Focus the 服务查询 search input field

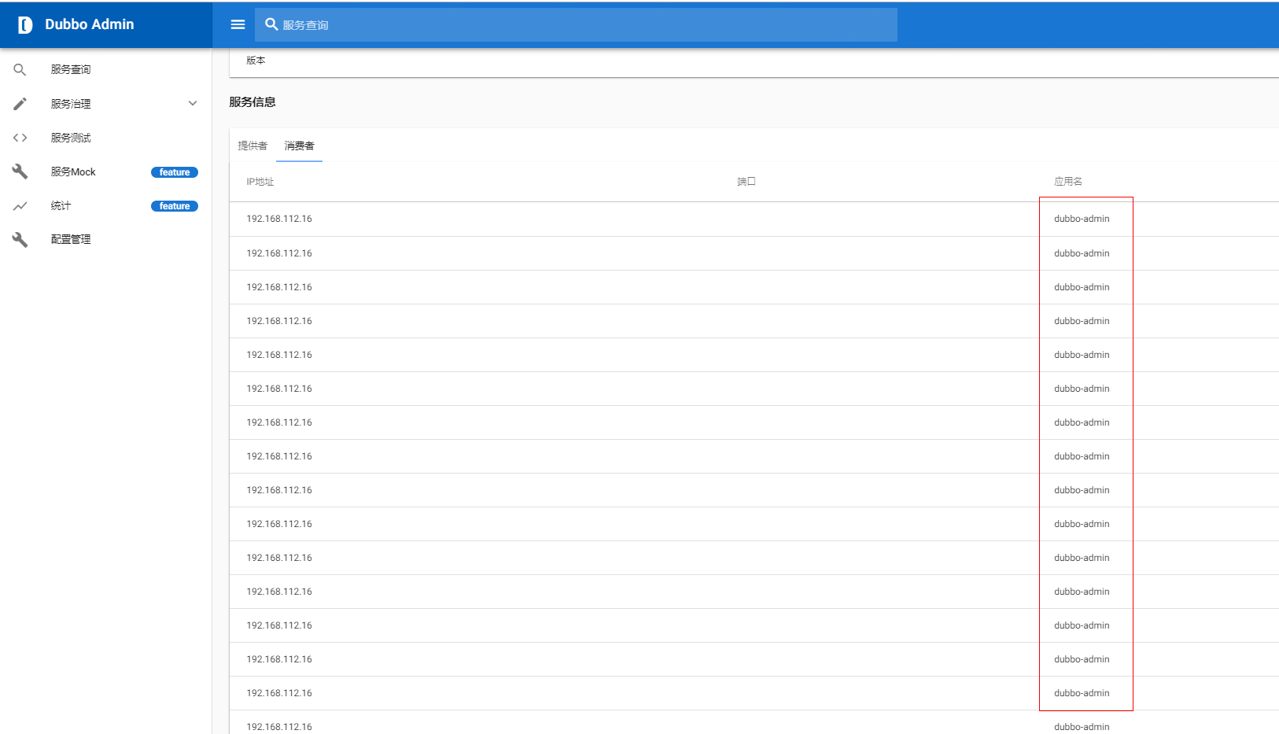click(576, 25)
